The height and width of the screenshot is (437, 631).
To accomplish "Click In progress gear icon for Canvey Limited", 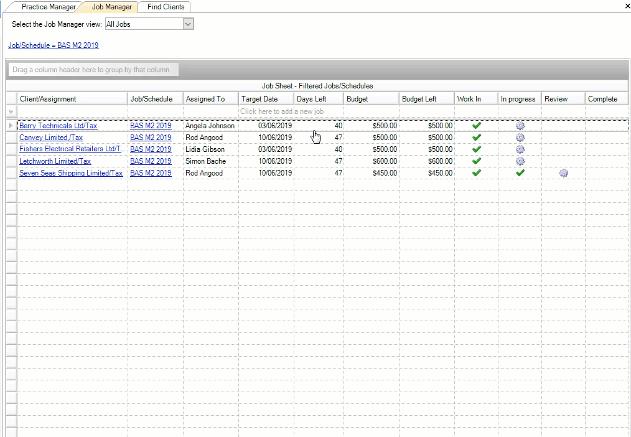I will (x=520, y=138).
